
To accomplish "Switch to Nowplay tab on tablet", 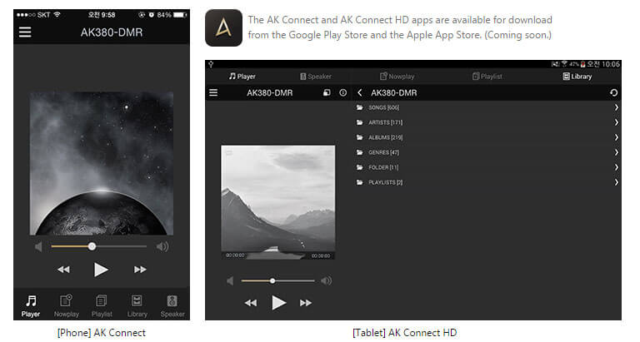I will tap(397, 77).
